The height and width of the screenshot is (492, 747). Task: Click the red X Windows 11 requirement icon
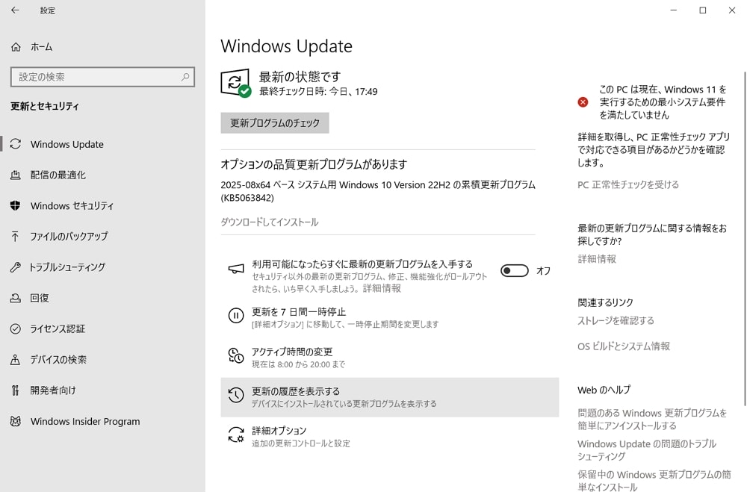pos(583,102)
